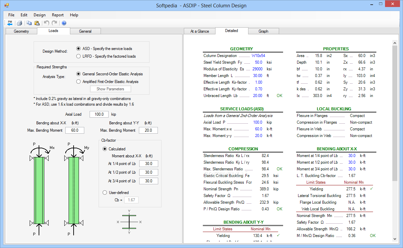403x248 pixels.
Task: Switch to the Geometry tab
Action: tap(21, 31)
